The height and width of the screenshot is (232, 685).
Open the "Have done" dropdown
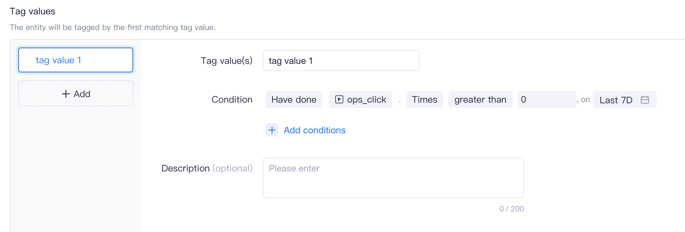(x=294, y=99)
